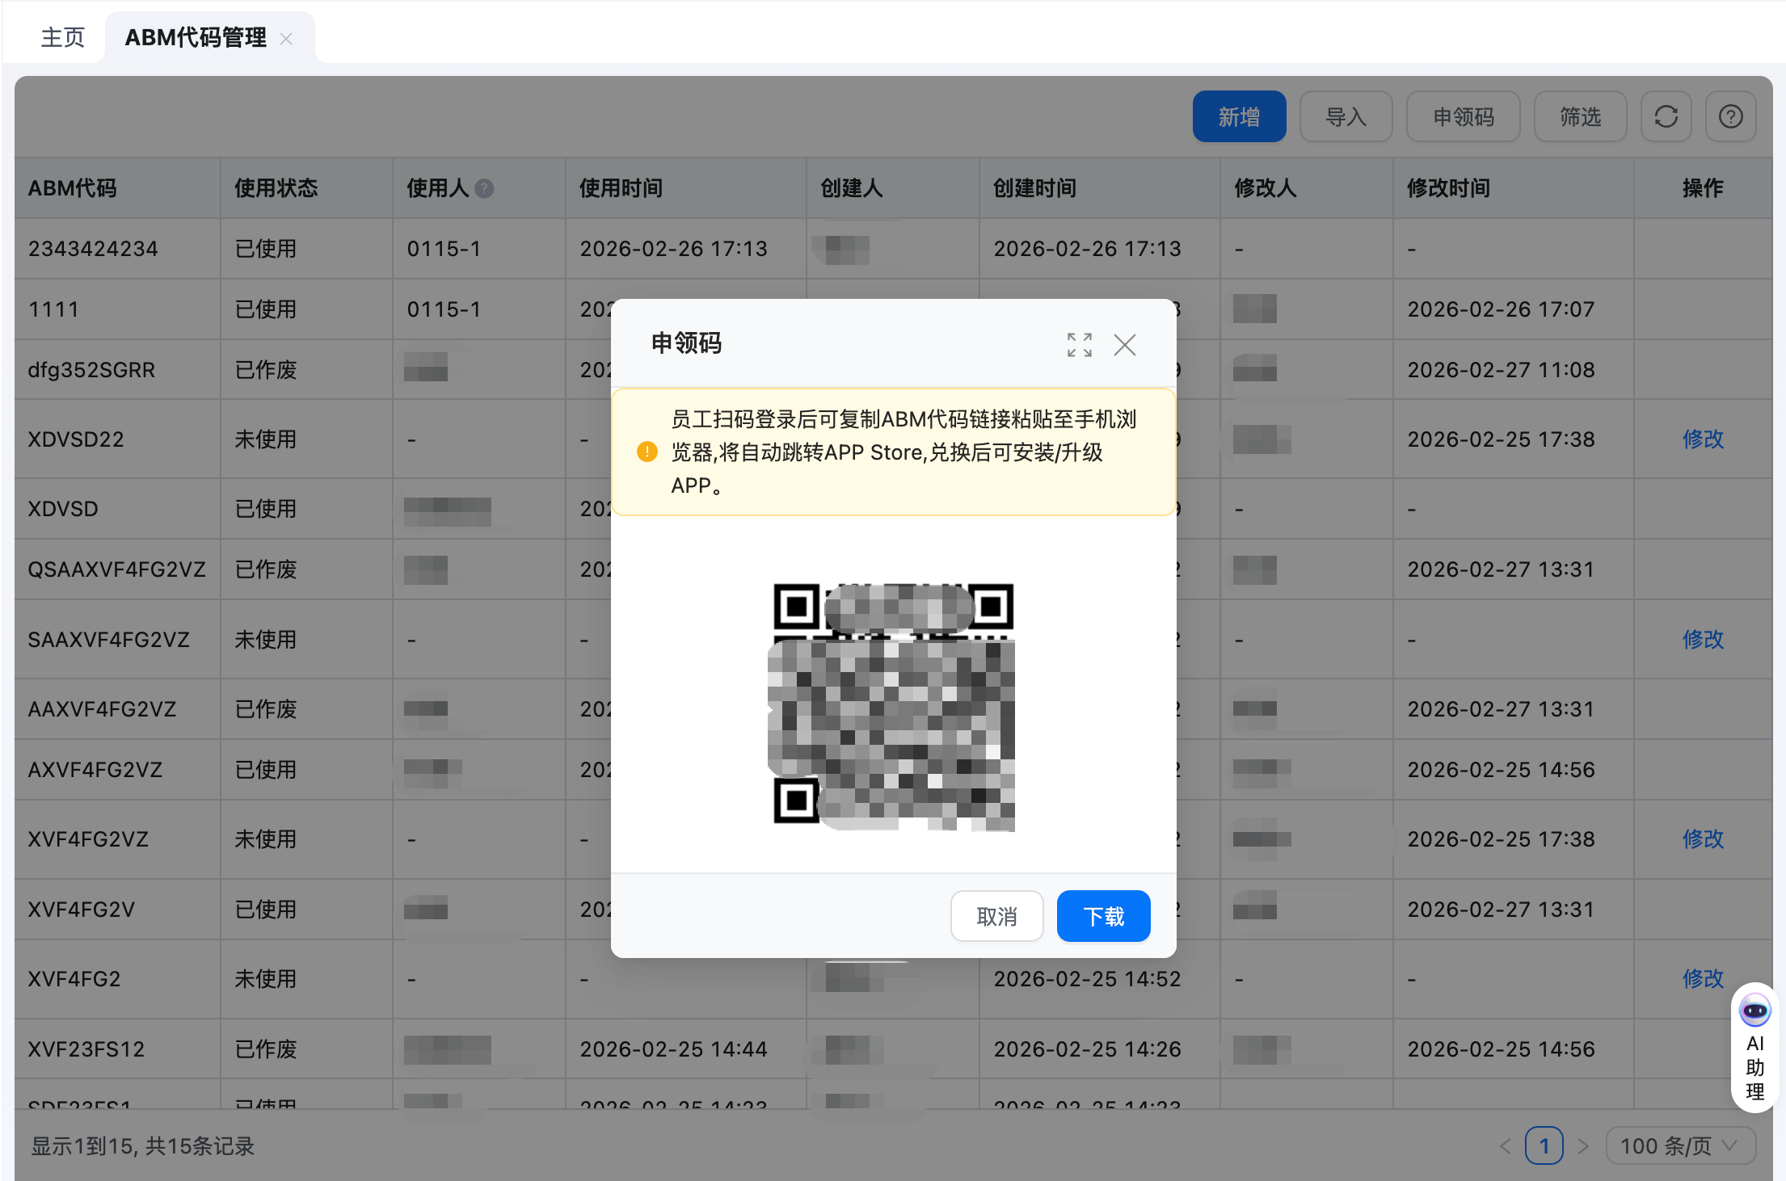Open the 筛选 filter button
The image size is (1786, 1181).
1579,117
